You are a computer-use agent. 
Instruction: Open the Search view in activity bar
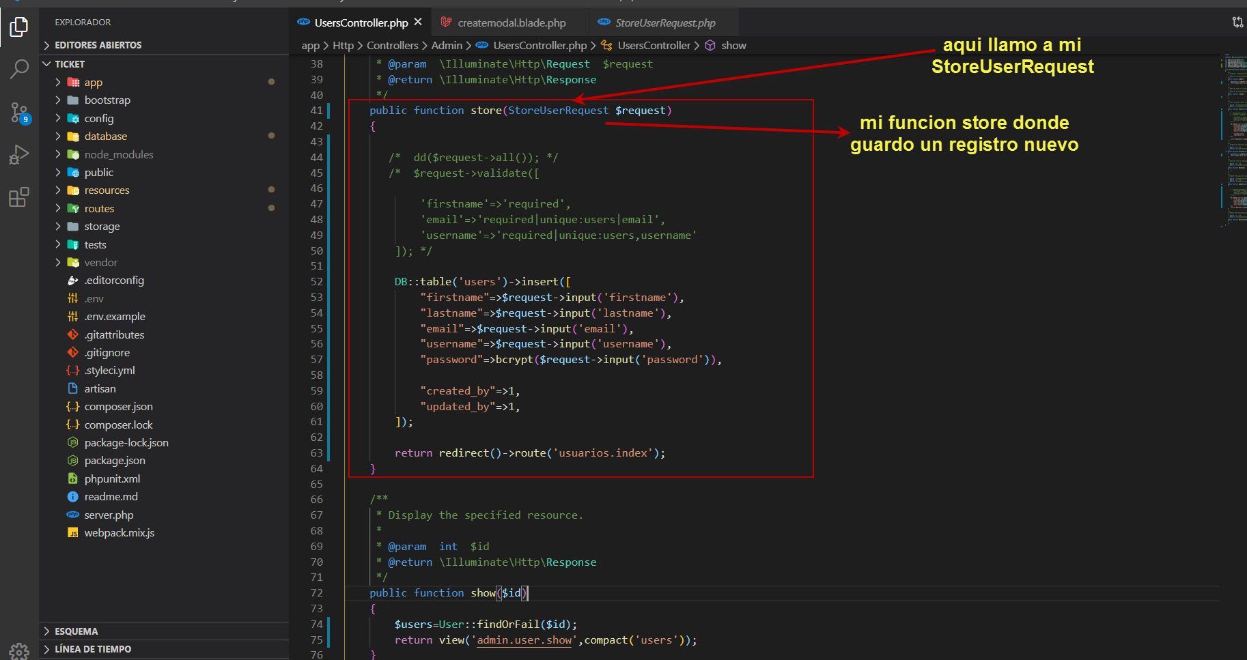pyautogui.click(x=19, y=69)
